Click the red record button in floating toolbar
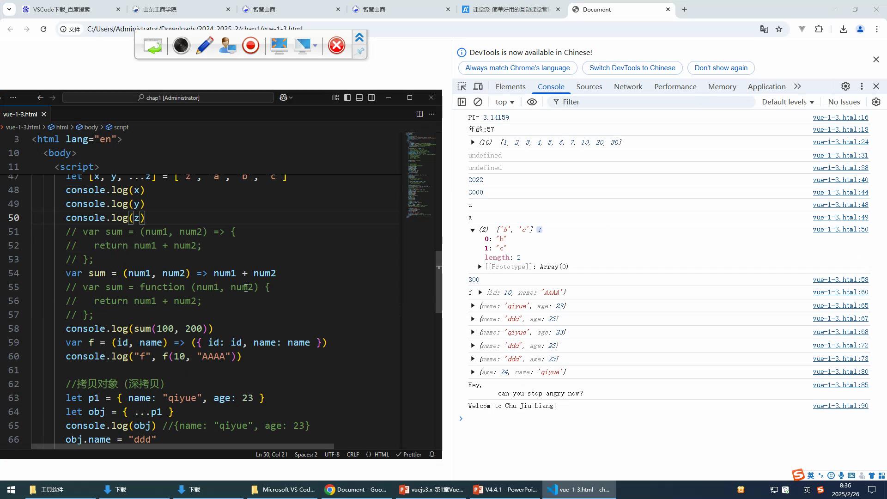The width and height of the screenshot is (887, 499). click(251, 45)
